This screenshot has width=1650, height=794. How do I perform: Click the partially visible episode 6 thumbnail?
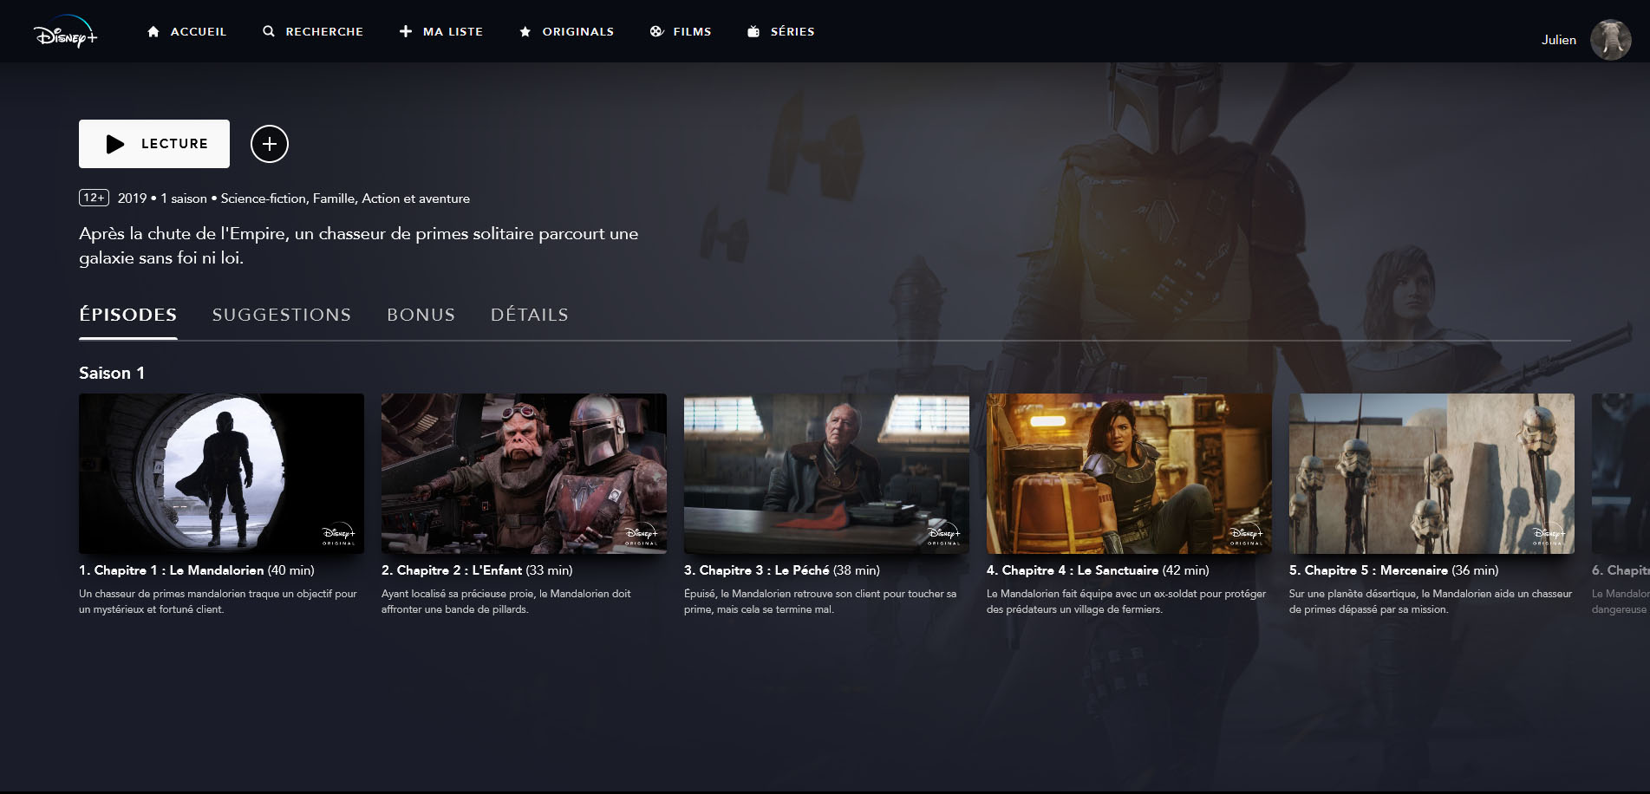[1621, 473]
